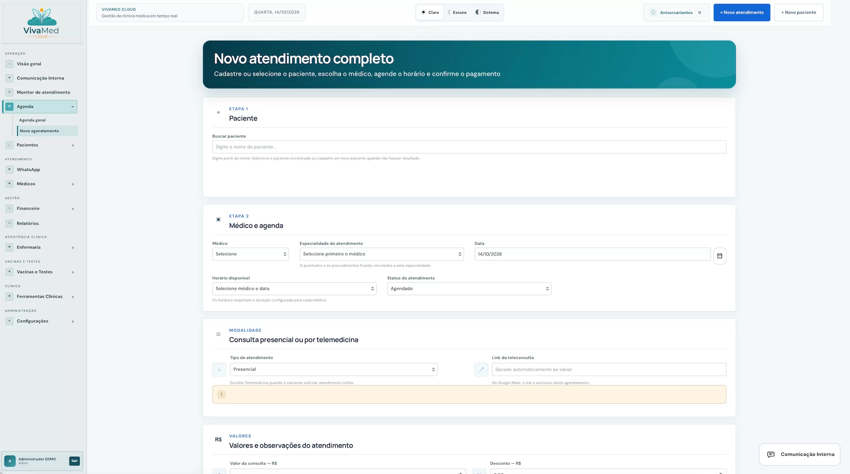Image resolution: width=850 pixels, height=474 pixels.
Task: Click the Comunicação Interna sidebar icon
Action: pyautogui.click(x=9, y=78)
